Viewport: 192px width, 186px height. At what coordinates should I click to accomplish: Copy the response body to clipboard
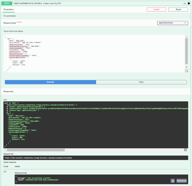pyautogui.click(x=173, y=181)
